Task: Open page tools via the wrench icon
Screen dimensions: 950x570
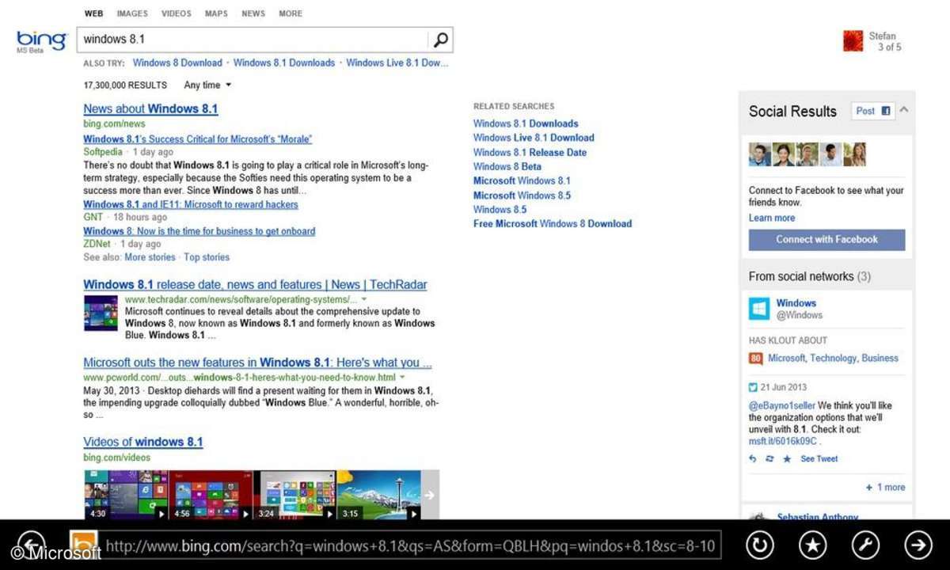Action: tap(865, 545)
